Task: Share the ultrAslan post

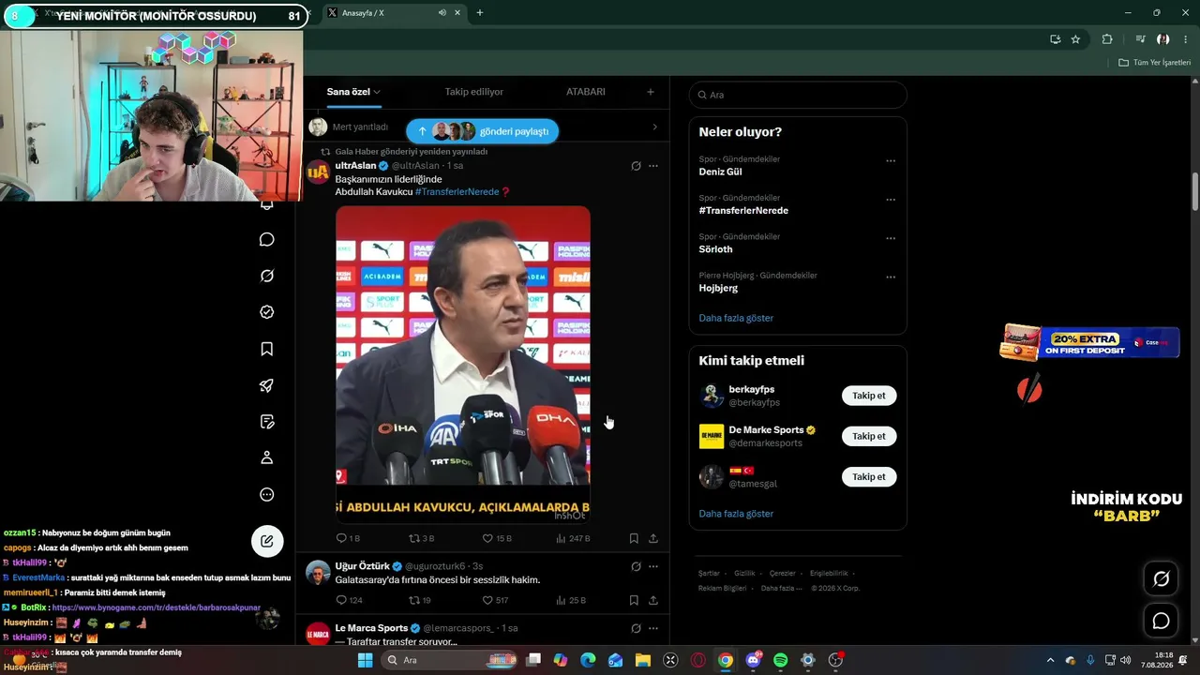Action: [653, 539]
